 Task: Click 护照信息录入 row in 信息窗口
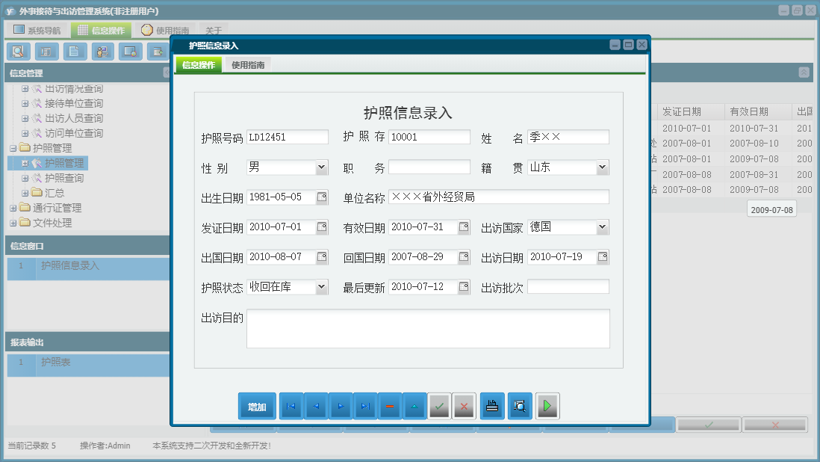click(88, 268)
